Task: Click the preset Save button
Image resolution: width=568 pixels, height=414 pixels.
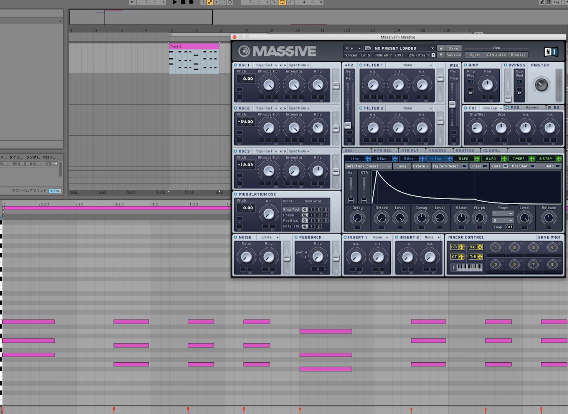Action: click(x=453, y=48)
